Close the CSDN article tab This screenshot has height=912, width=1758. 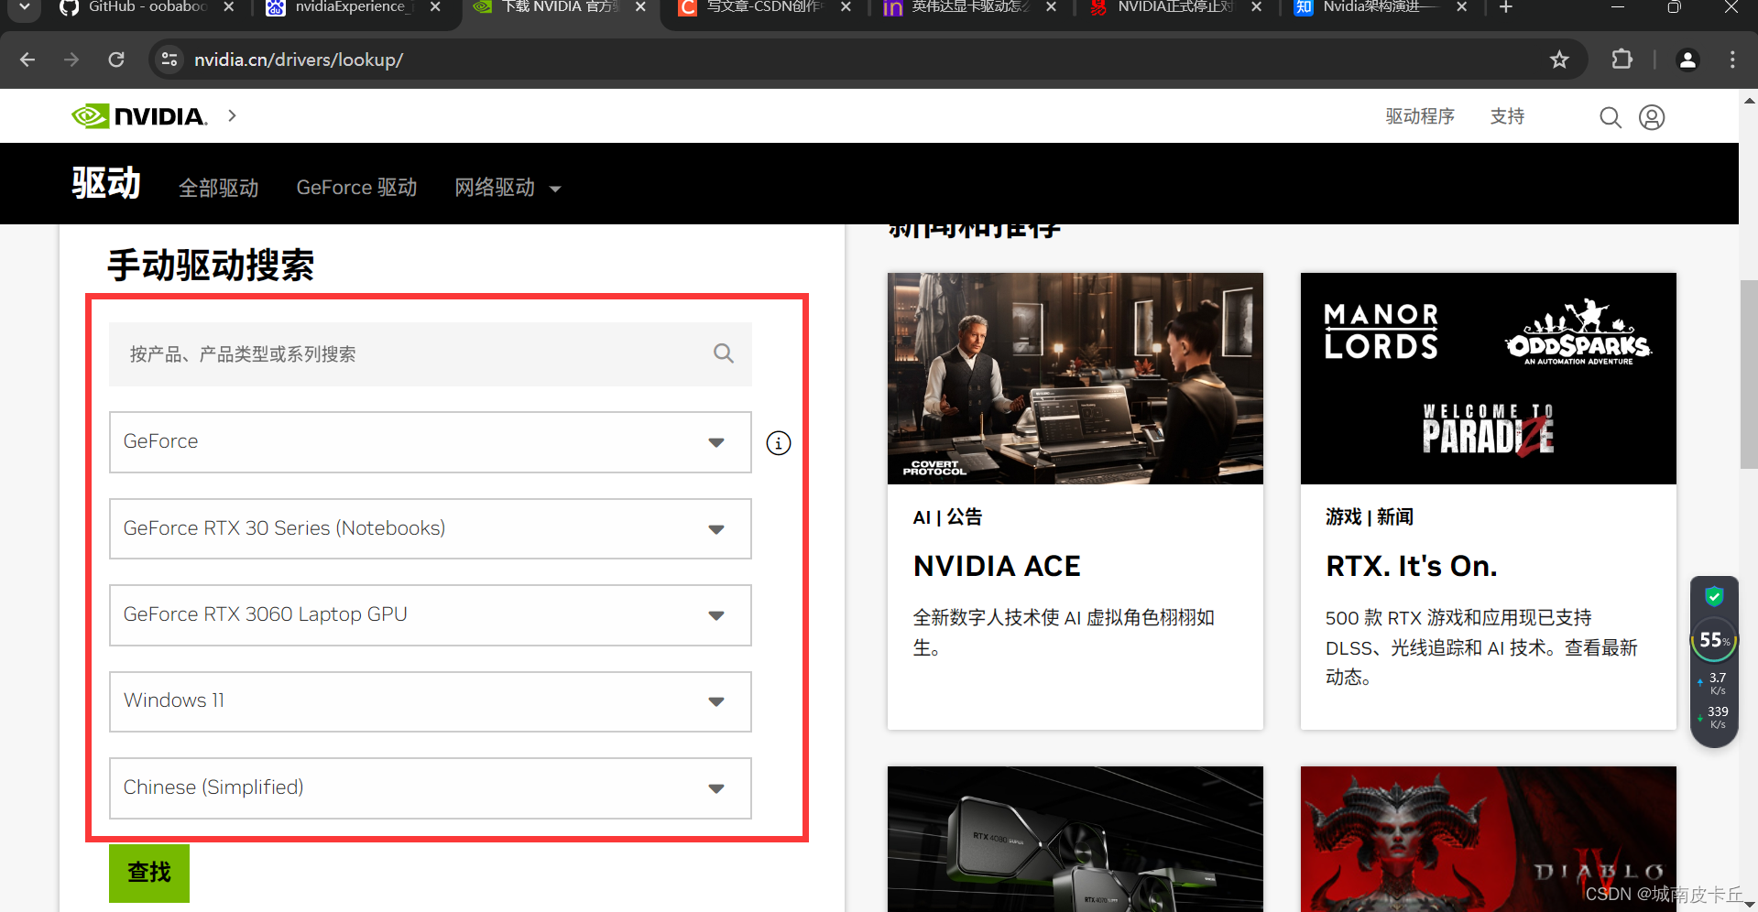(x=846, y=7)
